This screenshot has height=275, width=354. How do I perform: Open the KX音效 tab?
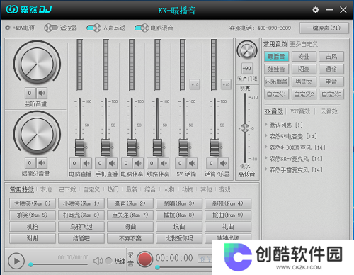(273, 111)
